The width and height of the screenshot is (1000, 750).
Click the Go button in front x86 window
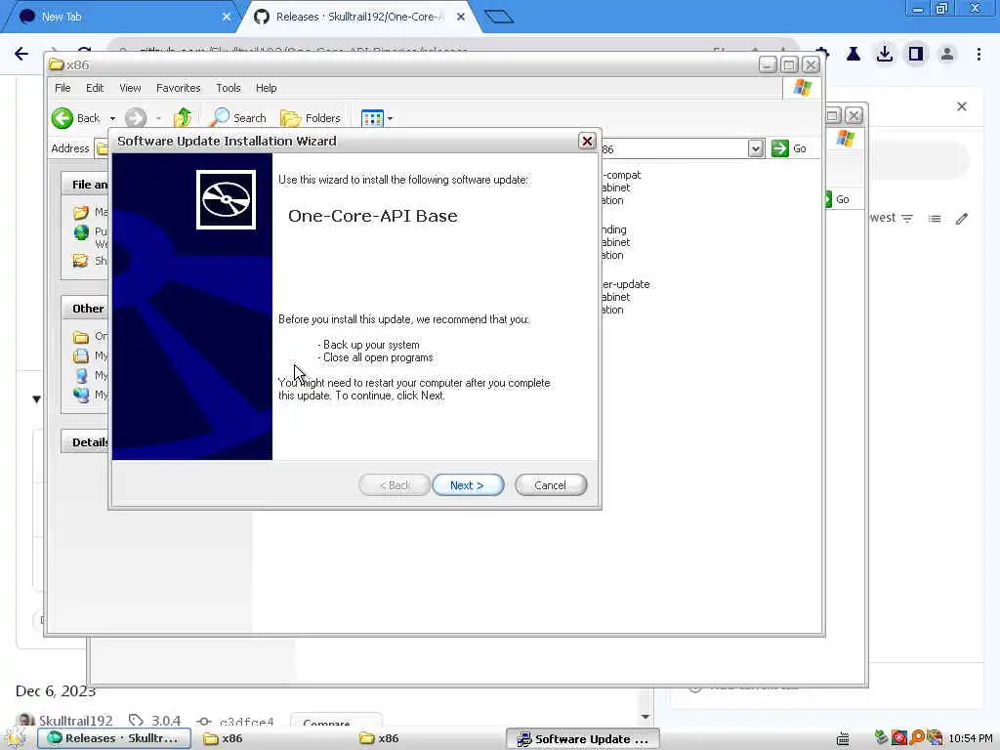click(789, 148)
